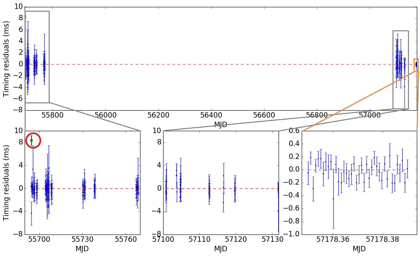Click the 0.4 y-axis tick label

pos(294,144)
